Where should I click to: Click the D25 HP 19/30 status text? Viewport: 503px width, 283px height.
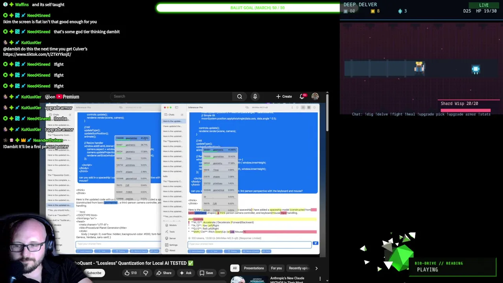coord(480,11)
